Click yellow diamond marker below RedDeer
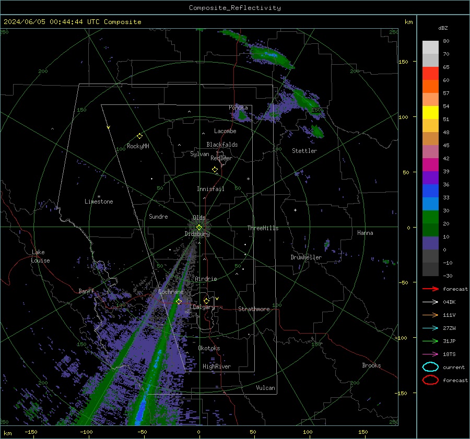 pyautogui.click(x=215, y=170)
